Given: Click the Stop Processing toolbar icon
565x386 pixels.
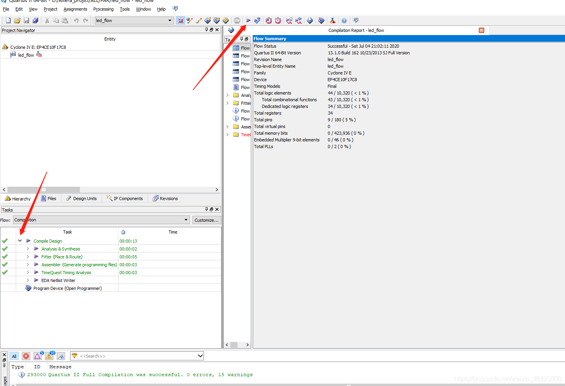Looking at the screenshot, I should click(237, 20).
